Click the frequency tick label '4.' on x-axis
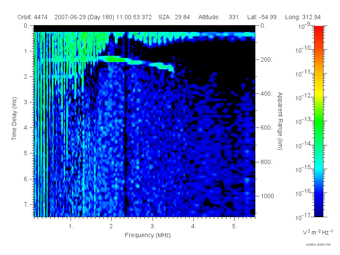Screen dimensions: 340x255 pos(194,227)
